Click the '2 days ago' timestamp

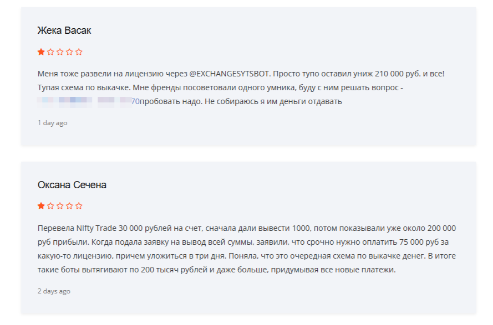click(x=54, y=291)
